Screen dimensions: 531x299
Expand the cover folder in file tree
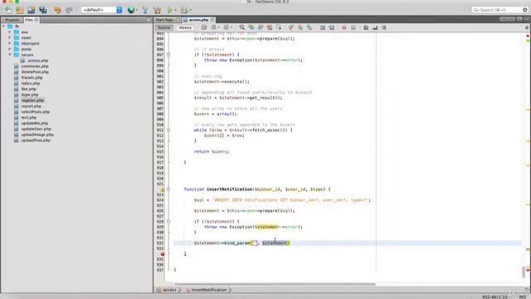pyautogui.click(x=9, y=37)
